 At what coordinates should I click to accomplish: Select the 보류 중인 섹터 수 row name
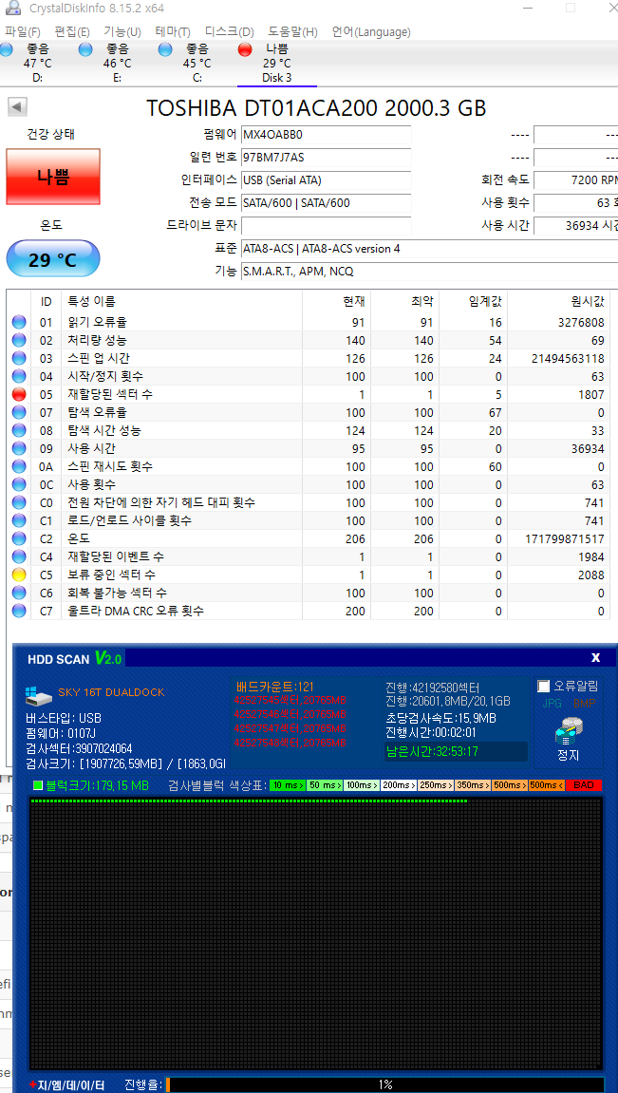(x=111, y=575)
